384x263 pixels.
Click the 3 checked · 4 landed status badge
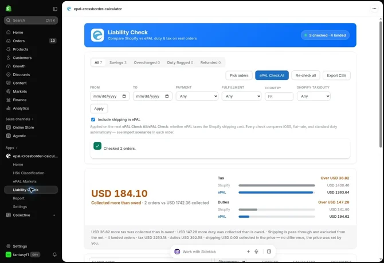pos(325,35)
